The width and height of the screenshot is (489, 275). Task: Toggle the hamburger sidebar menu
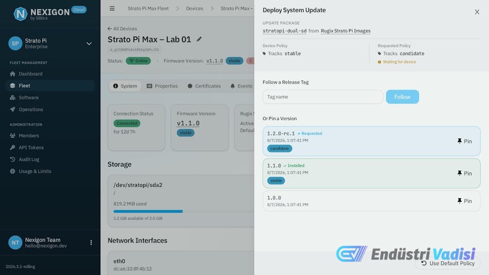click(x=112, y=8)
